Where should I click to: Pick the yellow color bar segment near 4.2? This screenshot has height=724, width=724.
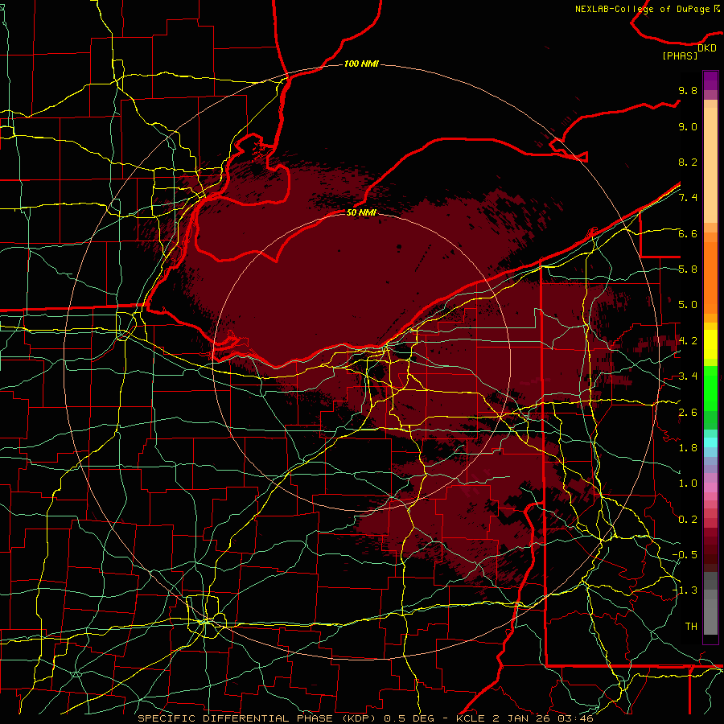(710, 344)
